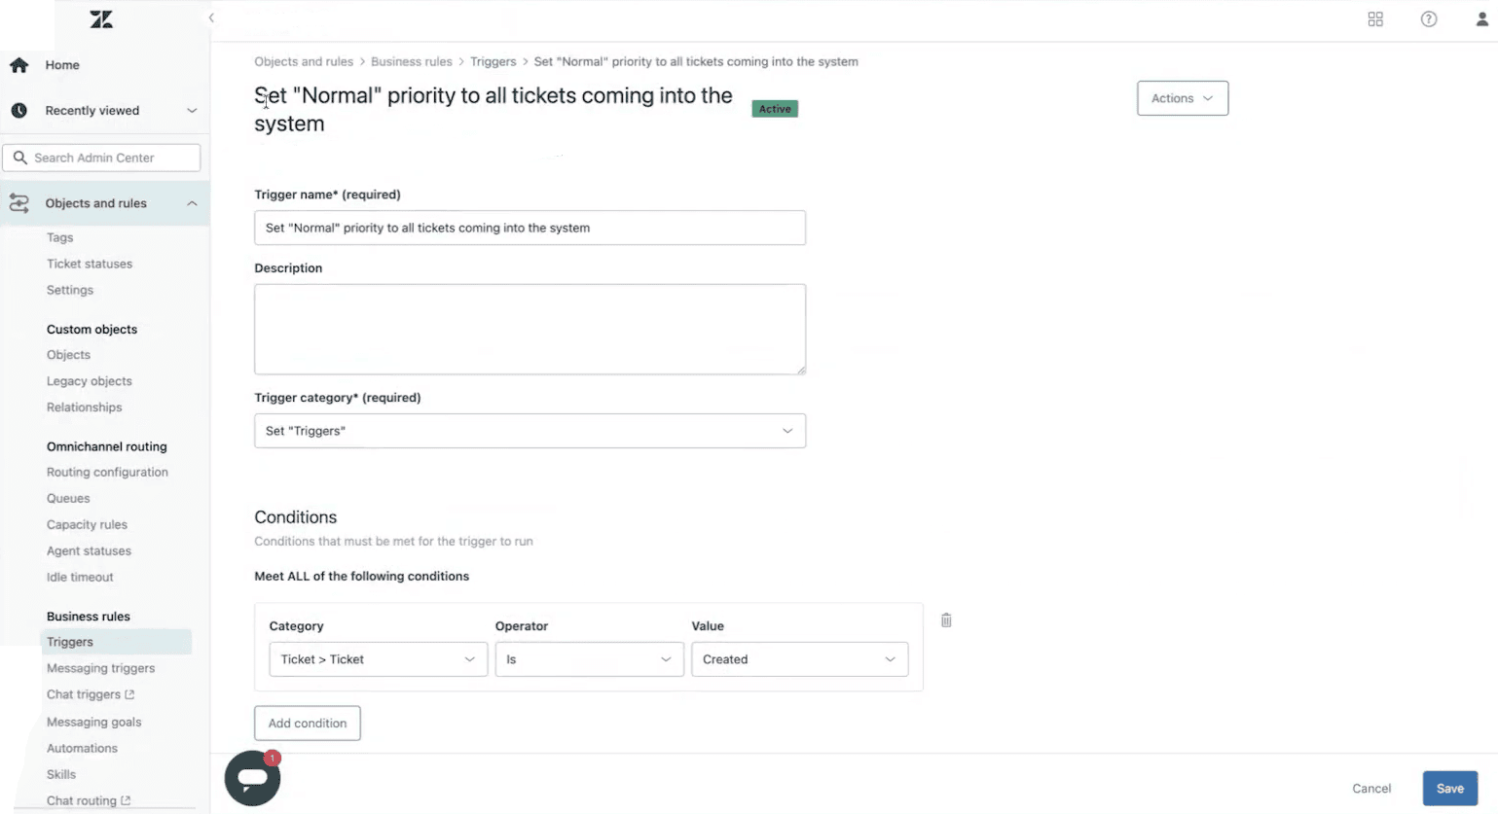Click in the Description text area

[530, 329]
